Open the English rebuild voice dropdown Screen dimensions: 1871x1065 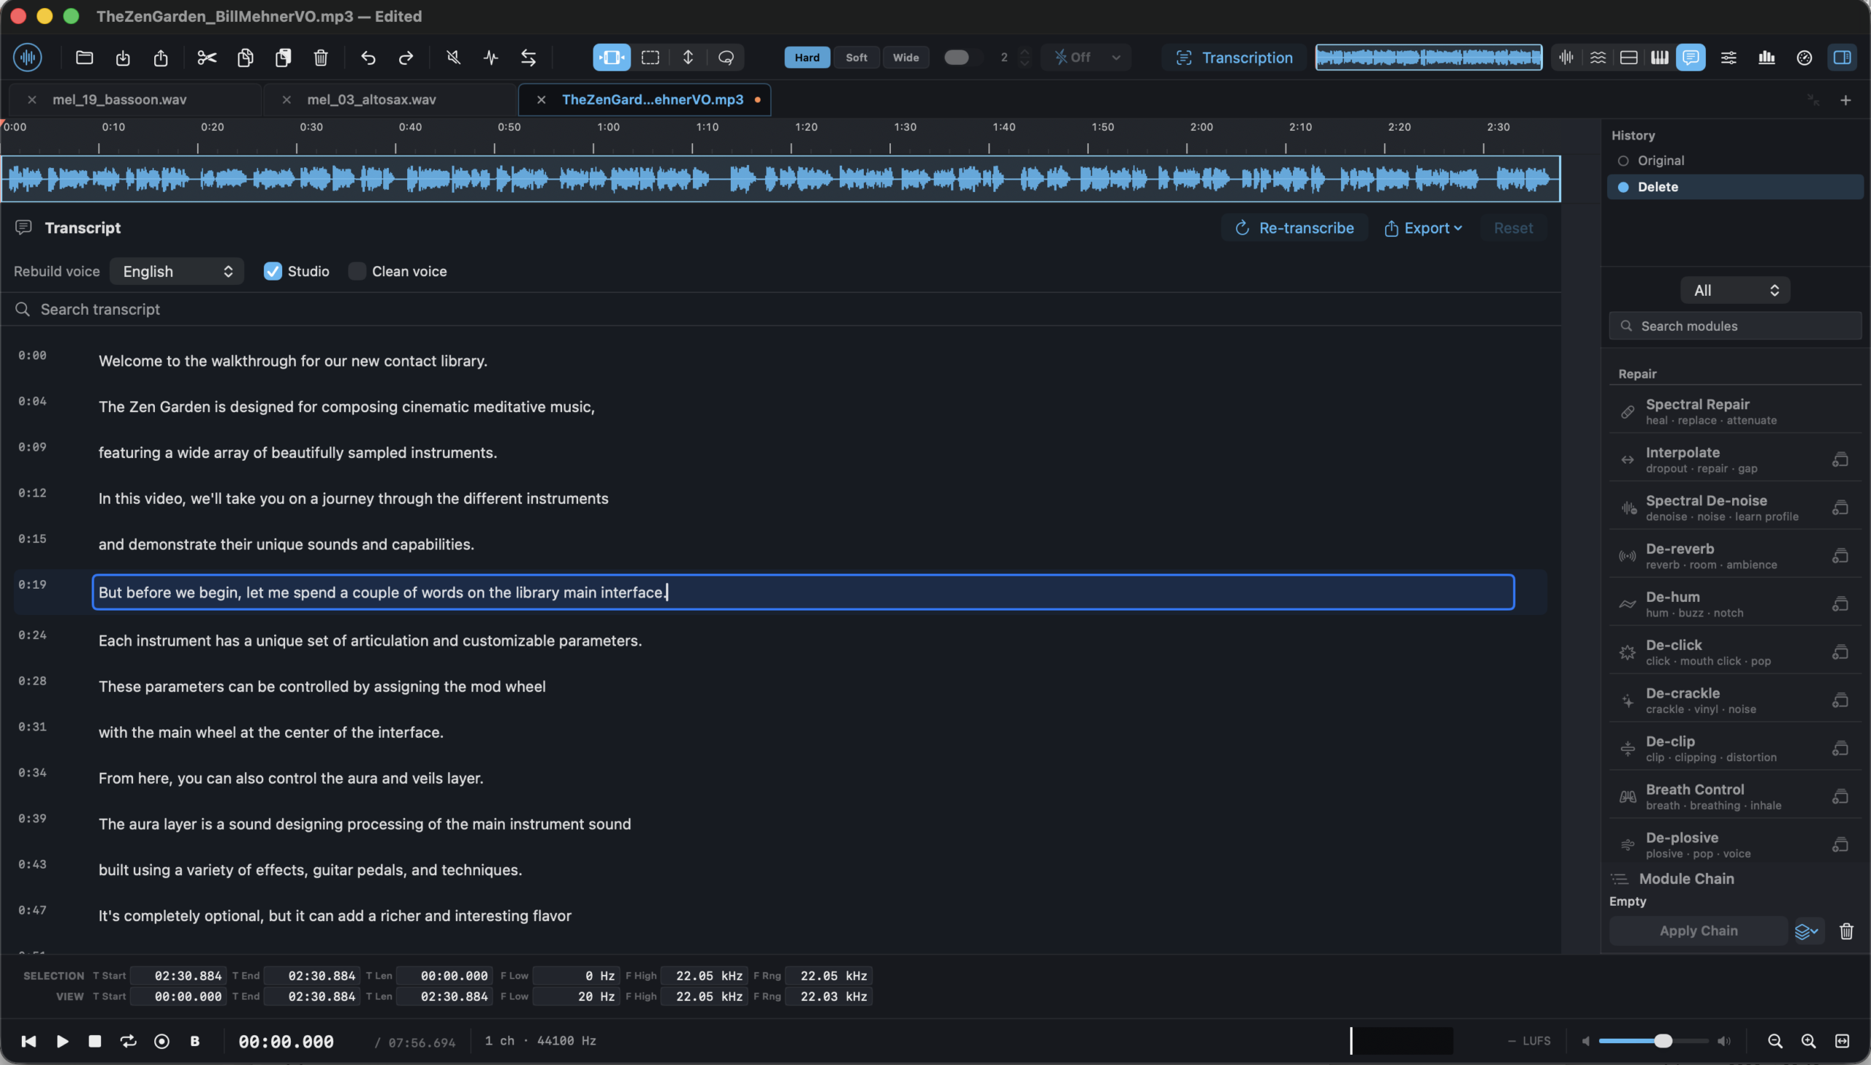click(x=176, y=272)
